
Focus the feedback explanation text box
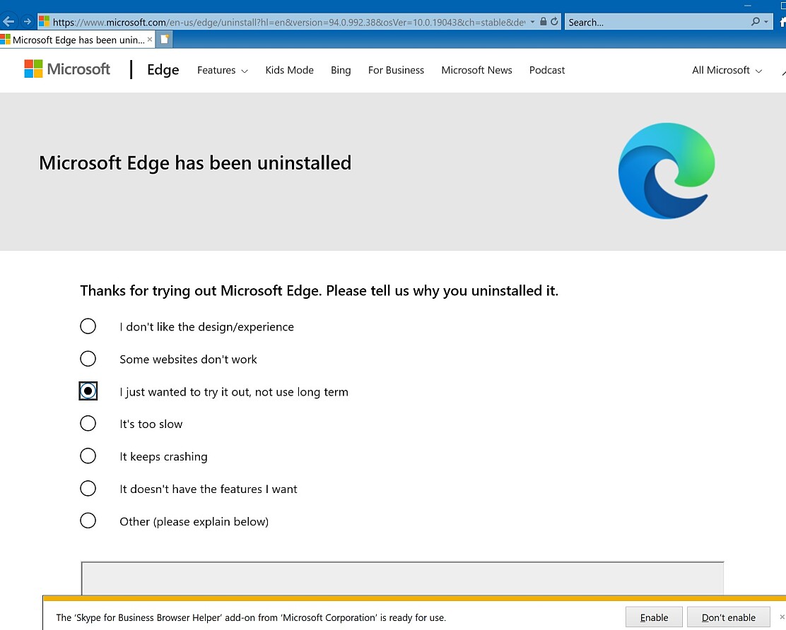pyautogui.click(x=402, y=578)
